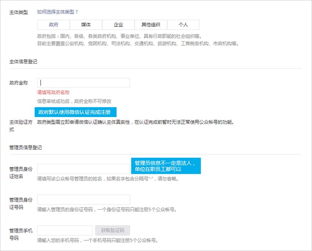The height and width of the screenshot is (251, 312).
Task: Click the blue tooltip about administrator info
Action: point(166,166)
